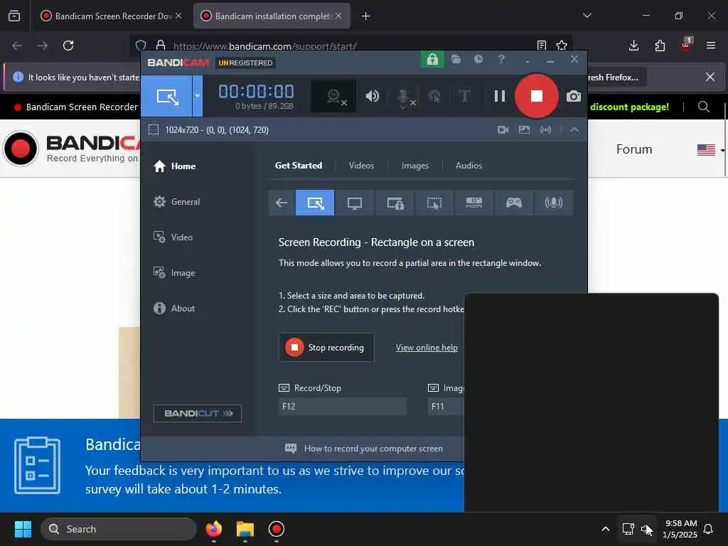The image size is (728, 546).
Task: Select the specific window recording mode icon
Action: click(395, 203)
